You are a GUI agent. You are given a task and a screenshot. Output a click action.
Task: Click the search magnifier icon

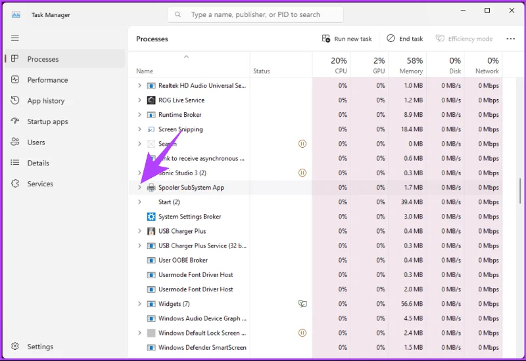(x=178, y=14)
